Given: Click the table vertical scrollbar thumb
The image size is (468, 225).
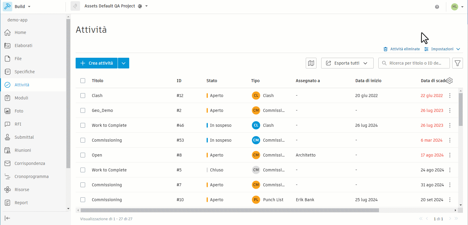Looking at the screenshot, I should tap(461, 109).
